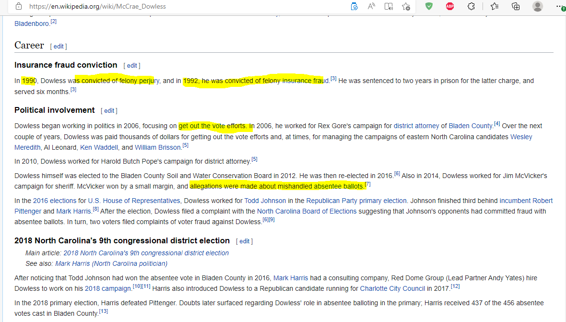
Task: Open the Mark Harris link in 2018 section
Action: tap(291, 278)
